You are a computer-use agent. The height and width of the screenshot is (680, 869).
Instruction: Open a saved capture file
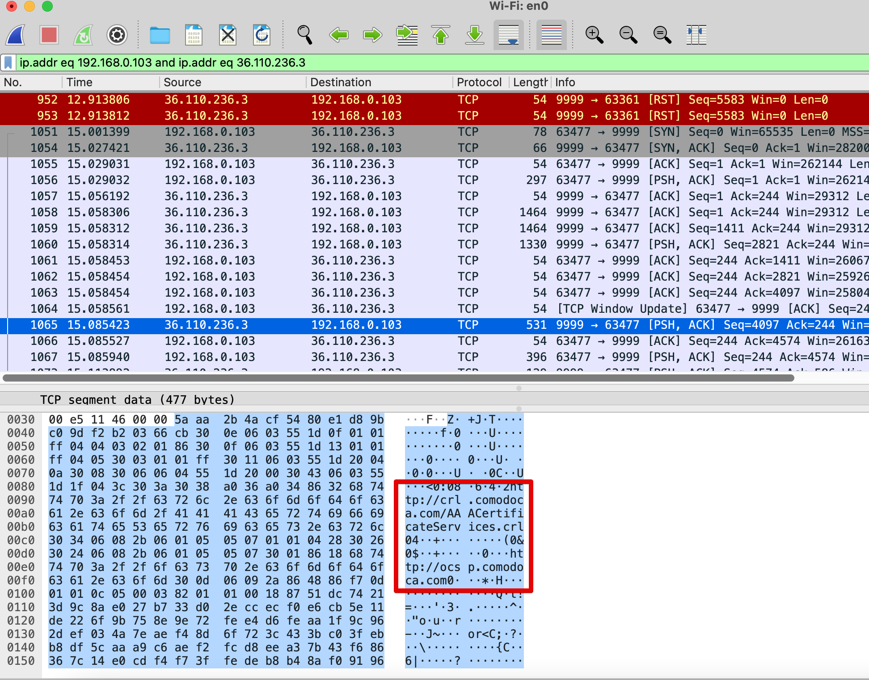click(160, 35)
